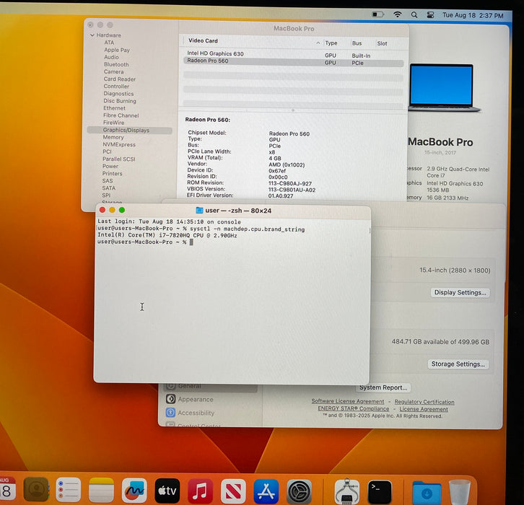
Task: Click the Storage Settings... button
Action: [x=458, y=364]
